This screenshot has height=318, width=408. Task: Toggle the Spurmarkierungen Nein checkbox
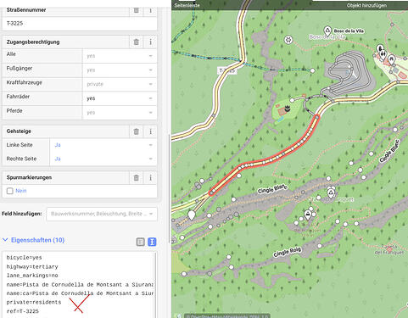[x=10, y=191]
